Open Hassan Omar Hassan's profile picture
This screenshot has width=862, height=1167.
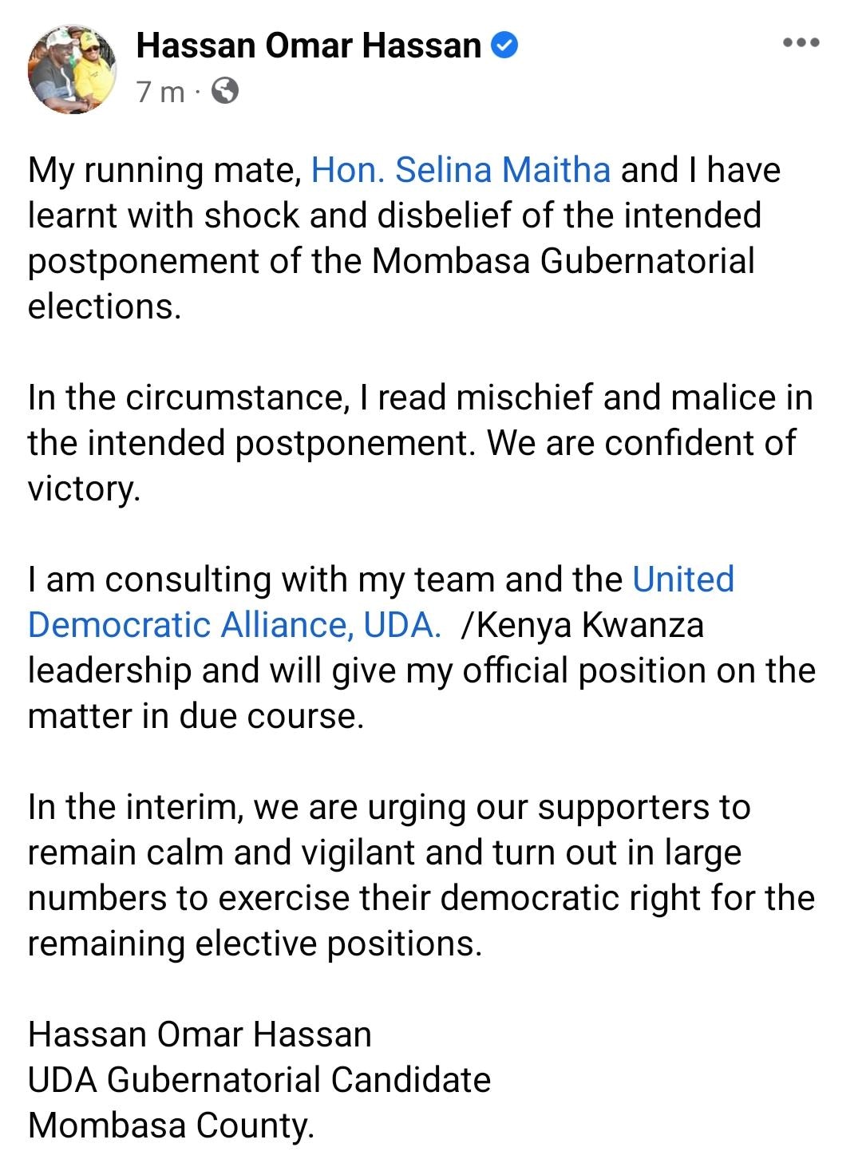72,70
